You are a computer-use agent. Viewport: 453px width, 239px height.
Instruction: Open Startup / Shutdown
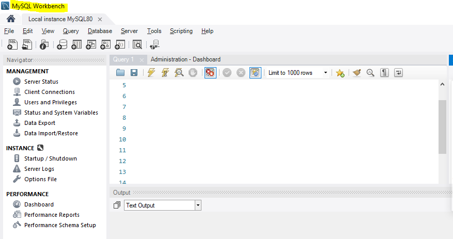50,158
